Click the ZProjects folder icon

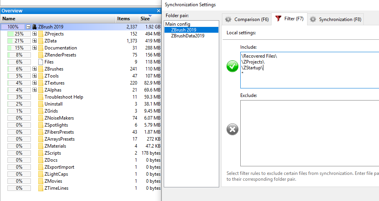click(41, 34)
